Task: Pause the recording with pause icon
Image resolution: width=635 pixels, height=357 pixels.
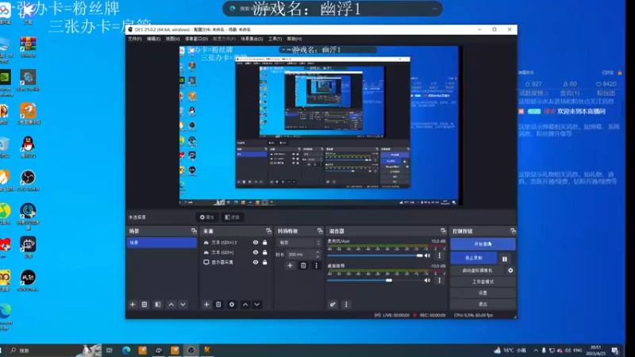Action: coord(505,259)
